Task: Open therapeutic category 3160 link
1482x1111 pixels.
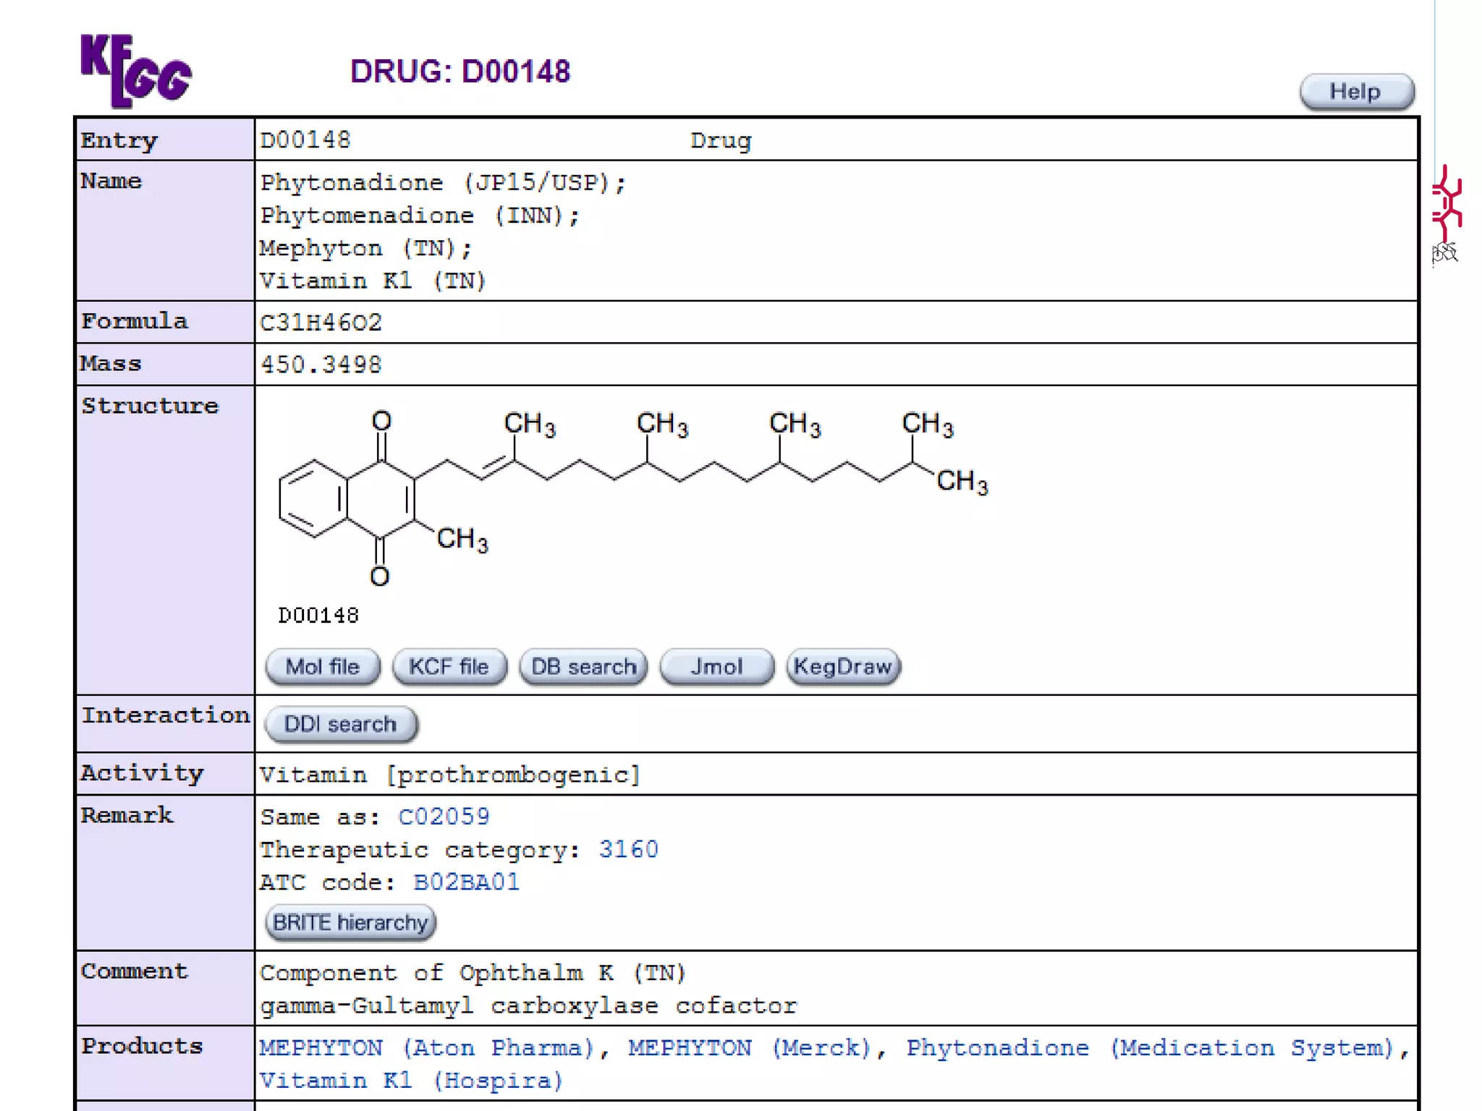Action: 628,849
